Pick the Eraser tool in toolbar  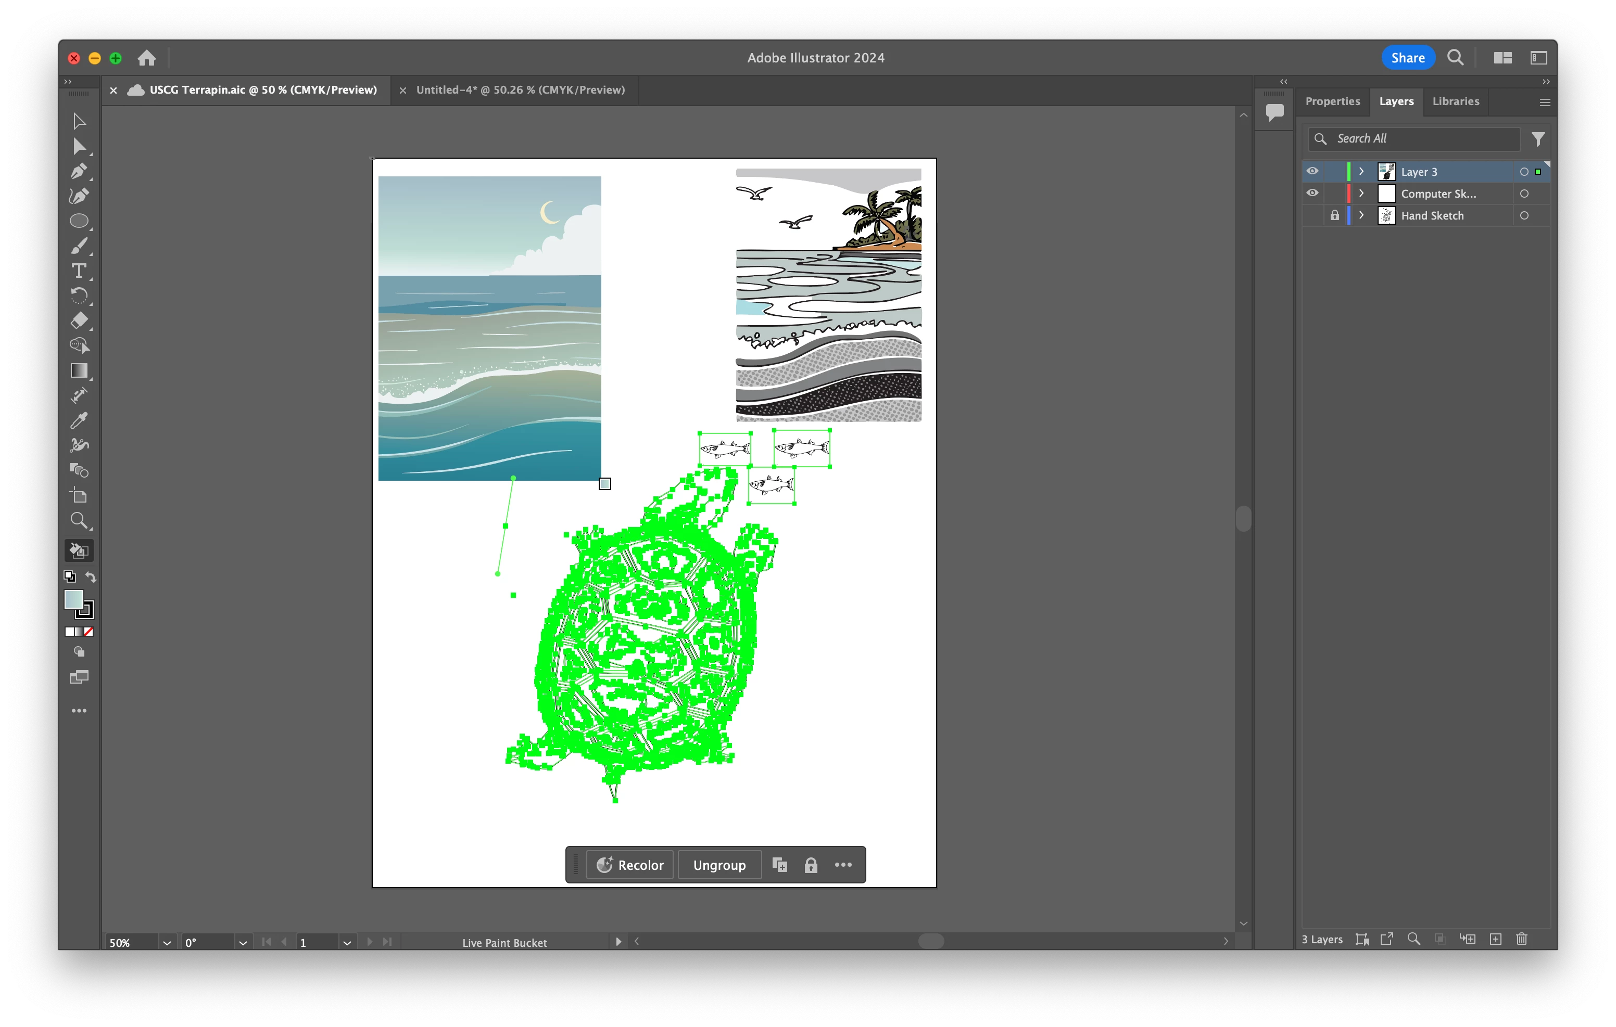click(x=79, y=320)
